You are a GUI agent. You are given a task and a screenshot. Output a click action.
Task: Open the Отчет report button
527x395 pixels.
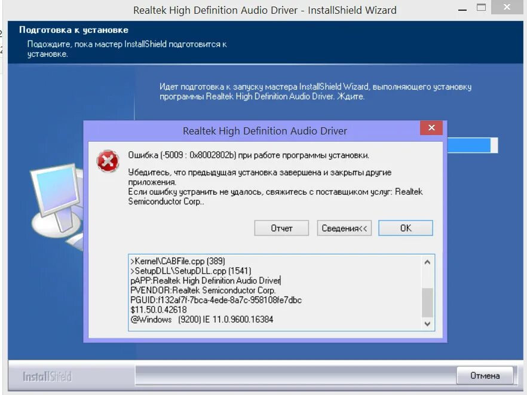[281, 228]
